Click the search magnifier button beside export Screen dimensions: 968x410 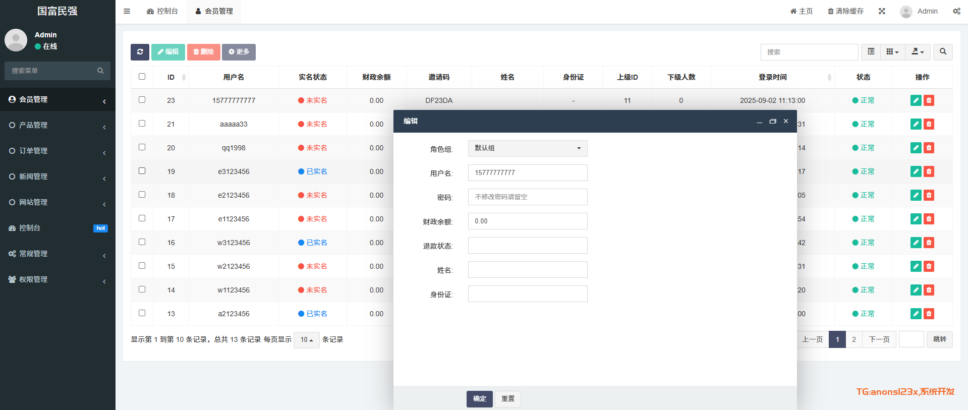tap(943, 52)
